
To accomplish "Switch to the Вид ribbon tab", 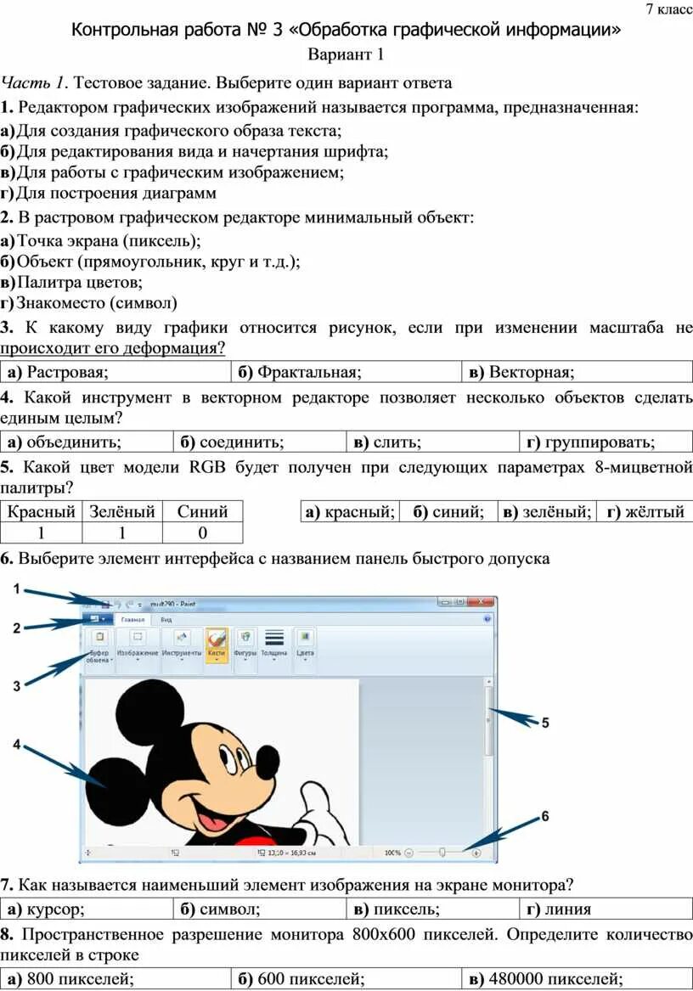I will click(x=166, y=620).
